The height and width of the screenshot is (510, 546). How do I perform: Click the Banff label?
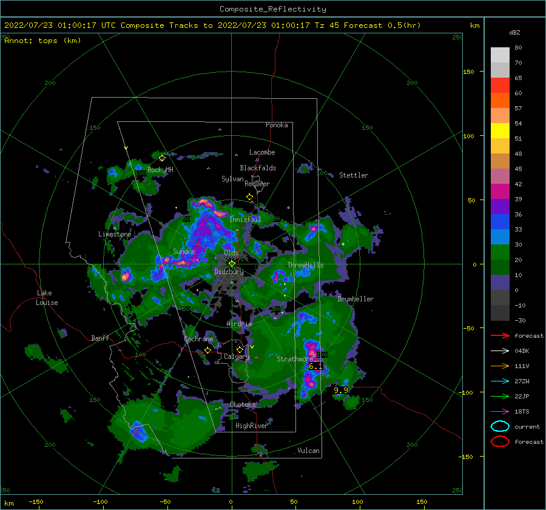100,338
